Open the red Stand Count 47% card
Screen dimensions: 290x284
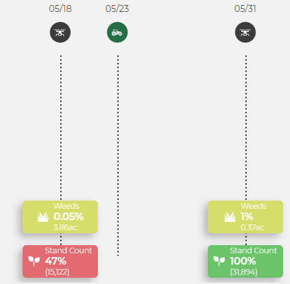pyautogui.click(x=60, y=261)
